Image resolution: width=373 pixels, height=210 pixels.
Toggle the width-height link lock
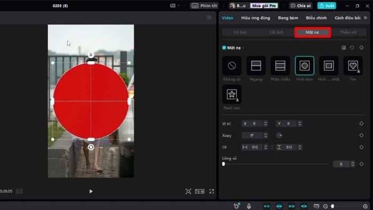(272, 147)
